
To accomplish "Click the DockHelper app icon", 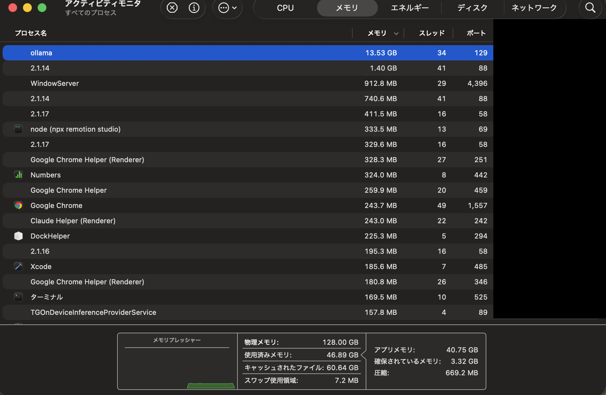I will pos(18,236).
